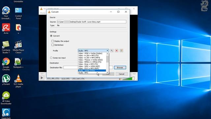Enable the Deinterlace checkbox

53,45
